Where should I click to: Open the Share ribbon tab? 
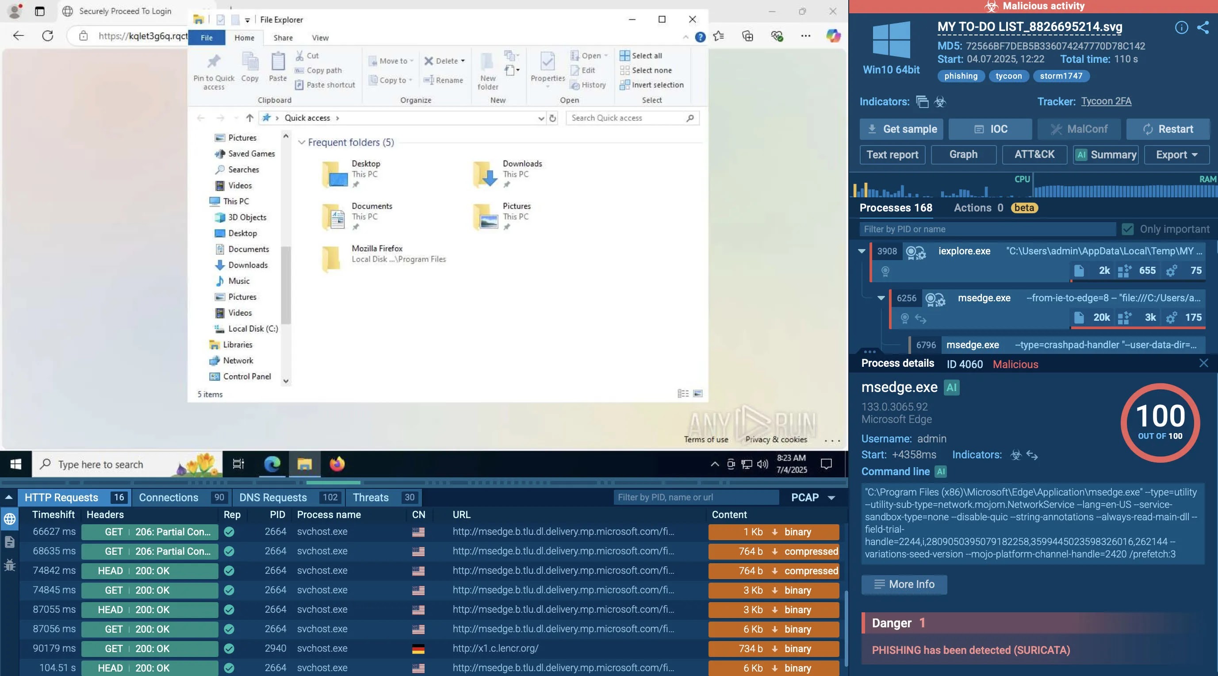click(283, 38)
